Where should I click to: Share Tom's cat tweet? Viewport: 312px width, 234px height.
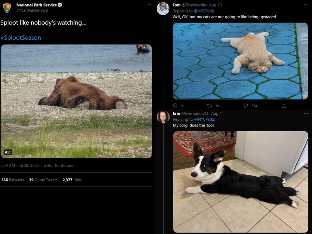click(284, 106)
